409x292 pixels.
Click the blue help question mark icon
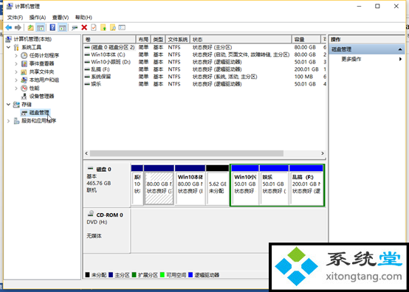point(52,27)
